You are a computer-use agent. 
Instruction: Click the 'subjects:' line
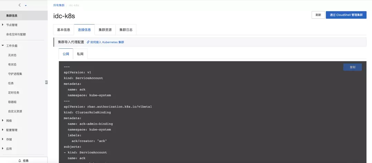tap(73, 146)
